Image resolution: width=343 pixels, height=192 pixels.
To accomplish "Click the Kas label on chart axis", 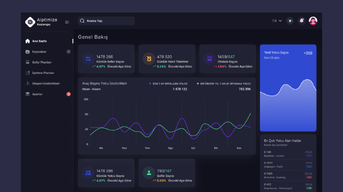I will click(239, 148).
